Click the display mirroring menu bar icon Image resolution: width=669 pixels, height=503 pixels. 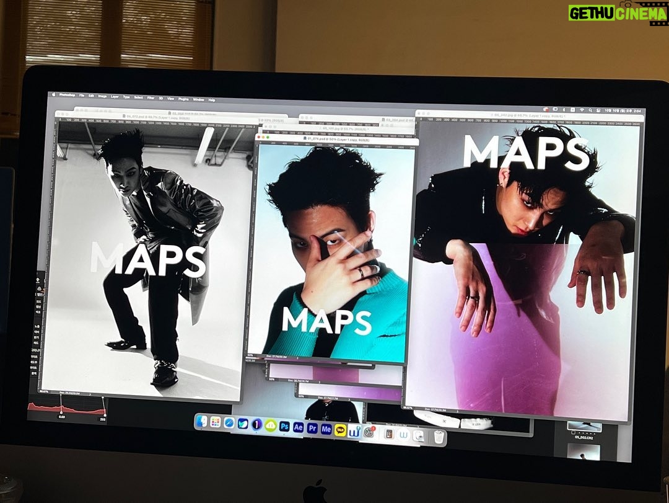point(555,109)
